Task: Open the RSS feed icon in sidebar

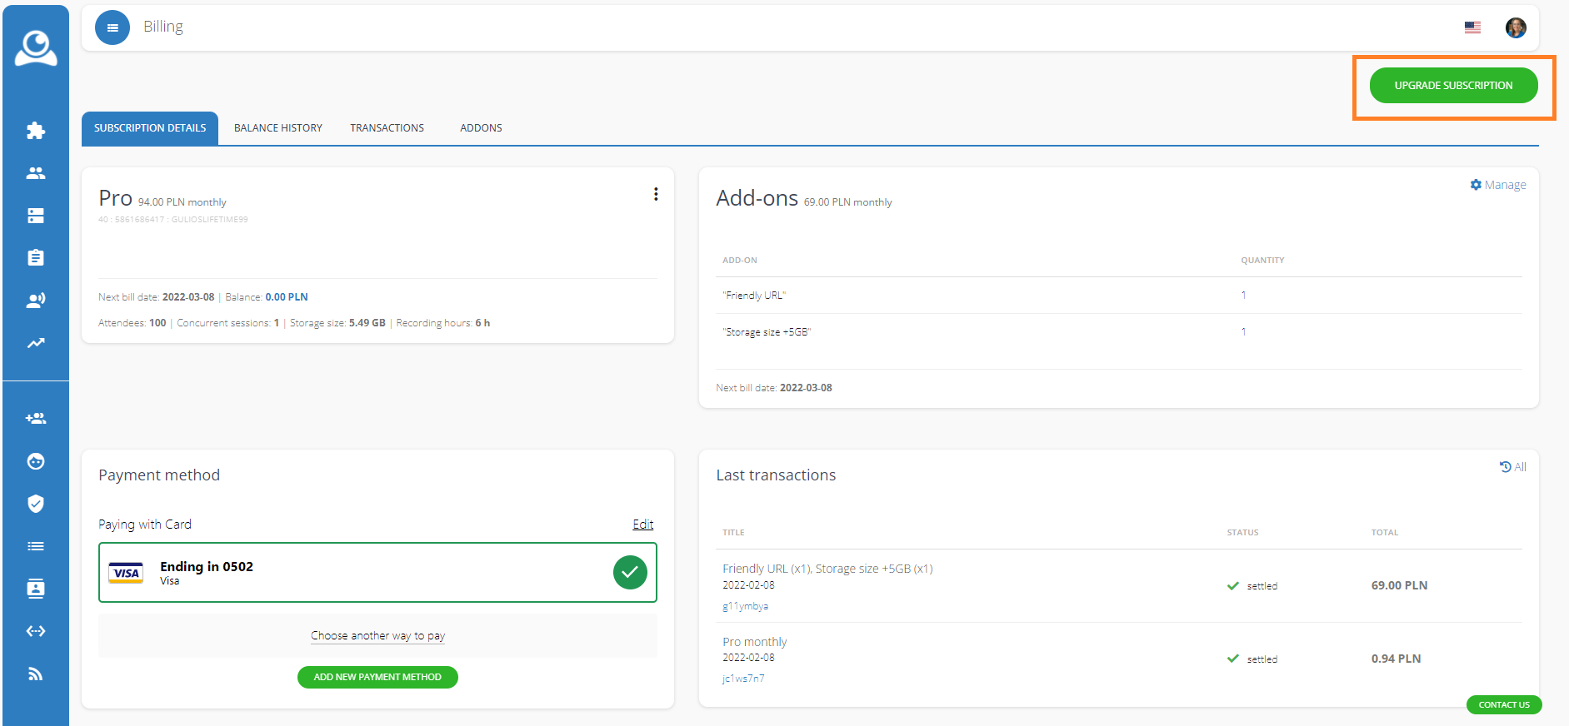Action: click(x=36, y=674)
